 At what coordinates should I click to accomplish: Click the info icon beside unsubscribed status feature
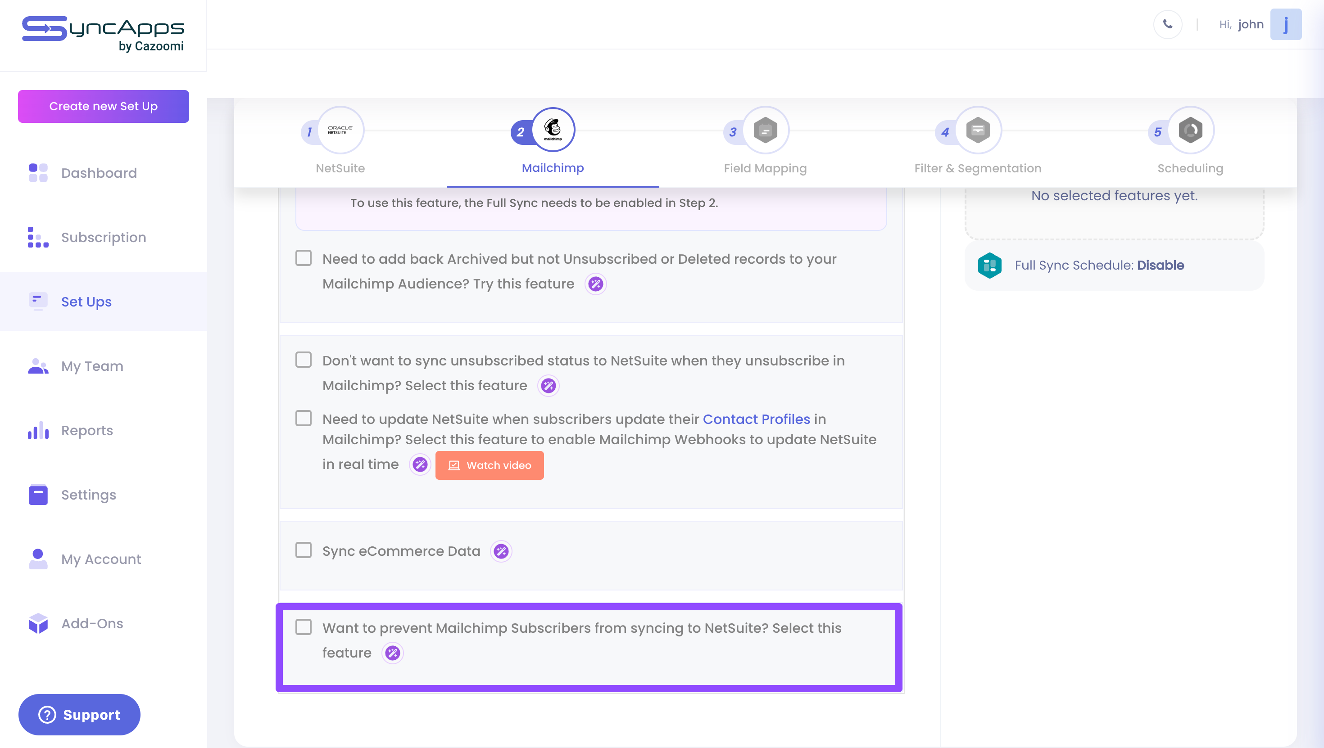(549, 385)
